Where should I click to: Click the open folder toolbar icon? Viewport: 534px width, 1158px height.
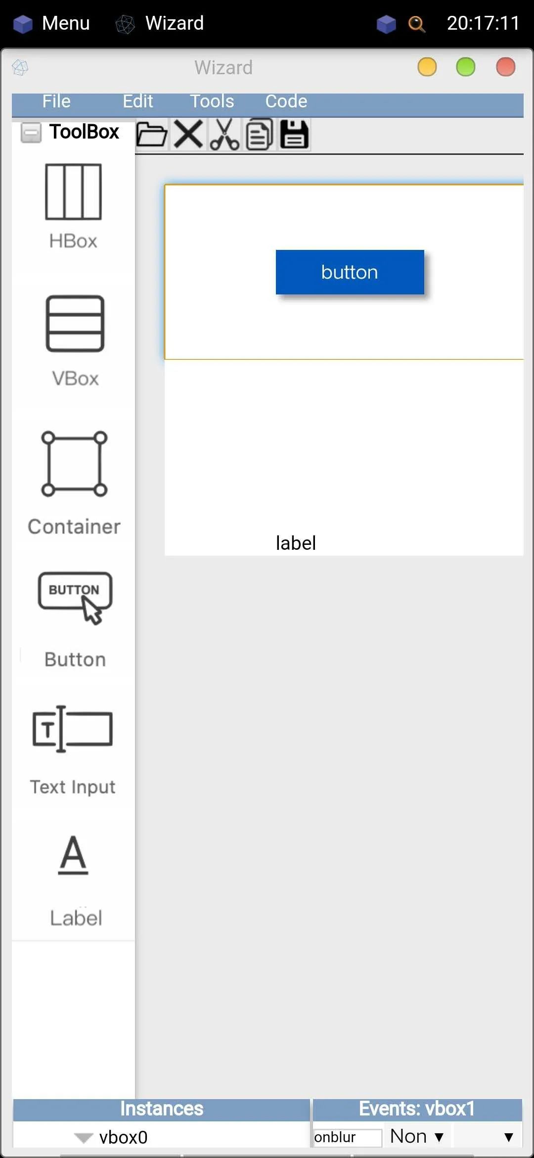151,134
